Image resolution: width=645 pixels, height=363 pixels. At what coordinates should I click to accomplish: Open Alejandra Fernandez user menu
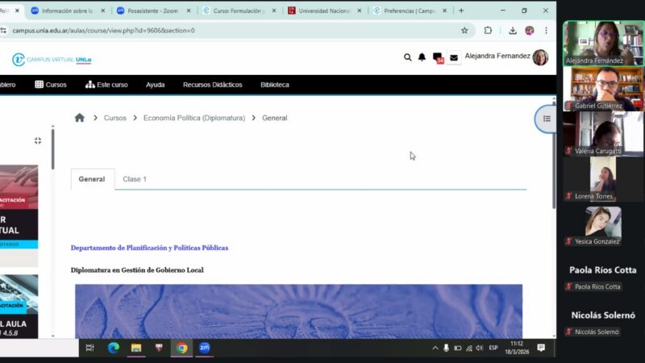506,57
